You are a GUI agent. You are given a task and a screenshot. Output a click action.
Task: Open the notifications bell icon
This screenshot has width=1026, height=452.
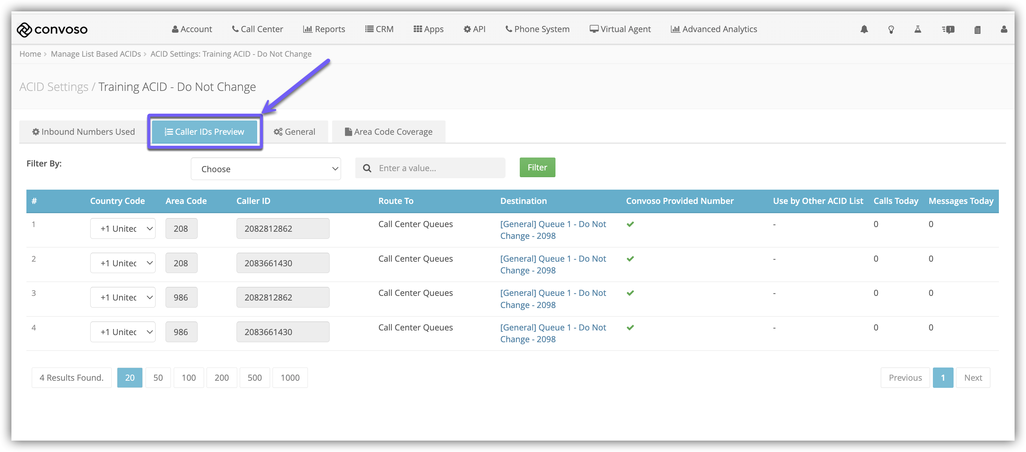click(864, 29)
